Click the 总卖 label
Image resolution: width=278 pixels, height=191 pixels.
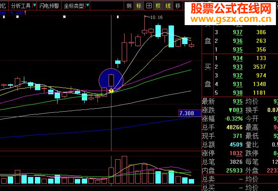point(208,179)
